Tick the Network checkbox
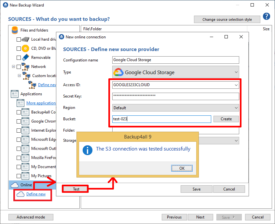275x224 pixels. click(x=19, y=67)
